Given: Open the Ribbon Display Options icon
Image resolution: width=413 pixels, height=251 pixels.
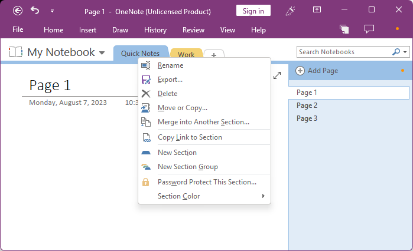Looking at the screenshot, I should point(317,9).
